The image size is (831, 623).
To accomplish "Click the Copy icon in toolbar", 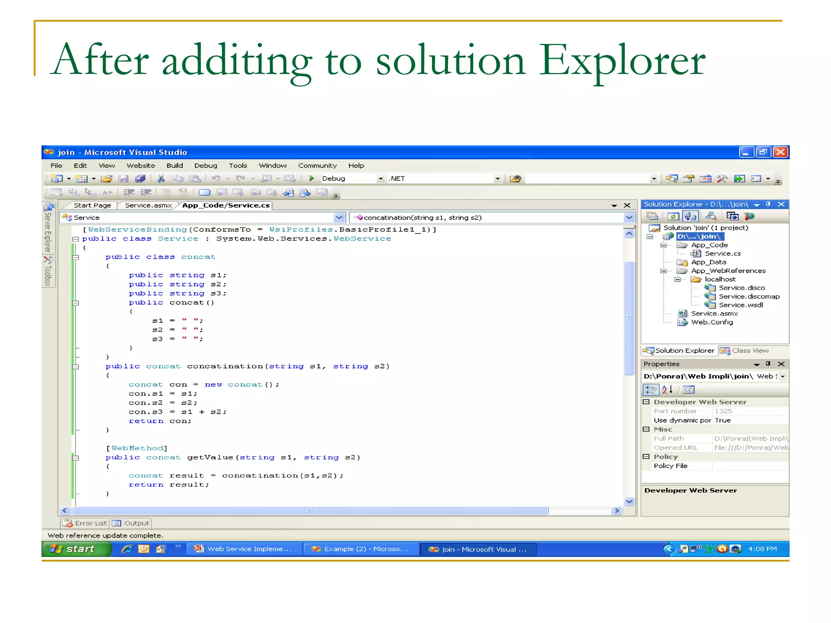I will click(178, 178).
